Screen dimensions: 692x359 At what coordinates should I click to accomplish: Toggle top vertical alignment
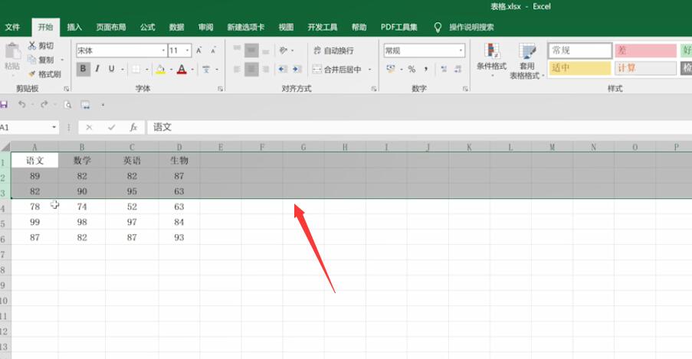click(x=237, y=50)
